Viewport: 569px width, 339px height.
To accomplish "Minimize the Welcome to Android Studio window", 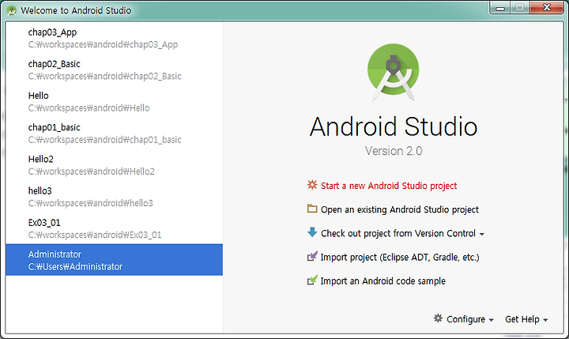I will [500, 8].
